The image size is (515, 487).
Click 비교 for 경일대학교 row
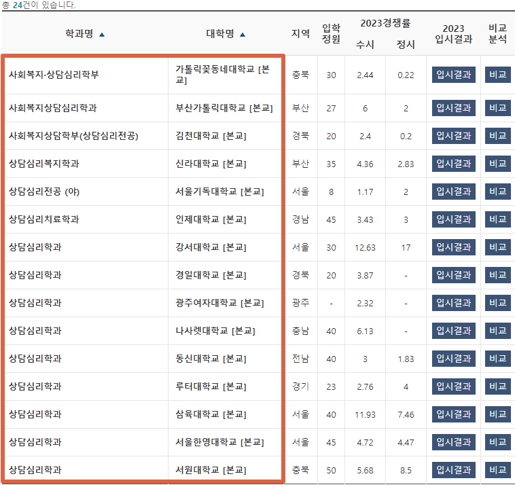pyautogui.click(x=497, y=275)
